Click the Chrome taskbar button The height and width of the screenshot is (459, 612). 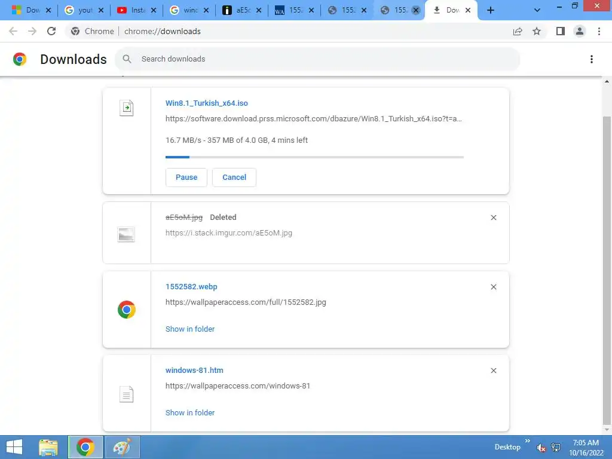click(85, 447)
